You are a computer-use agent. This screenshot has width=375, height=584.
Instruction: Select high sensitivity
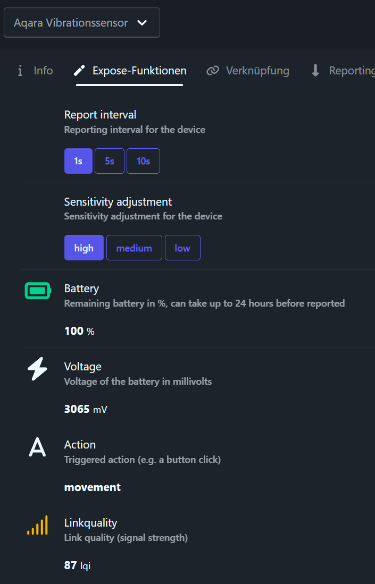(x=84, y=248)
